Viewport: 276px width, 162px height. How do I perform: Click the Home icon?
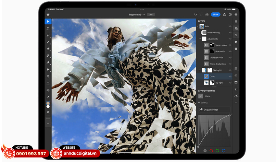(48, 15)
